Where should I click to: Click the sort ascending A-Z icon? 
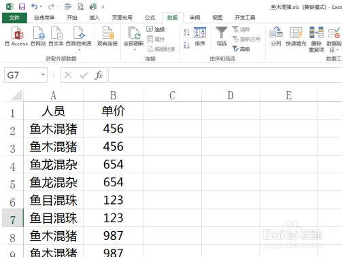pos(186,33)
